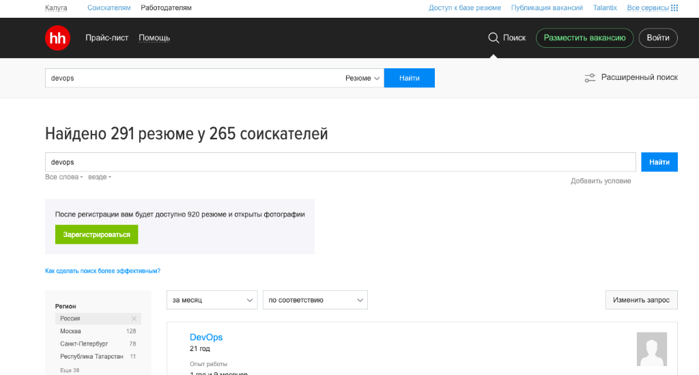Open the Помощь menu item
Screen dimensions: 699x375
pos(154,38)
